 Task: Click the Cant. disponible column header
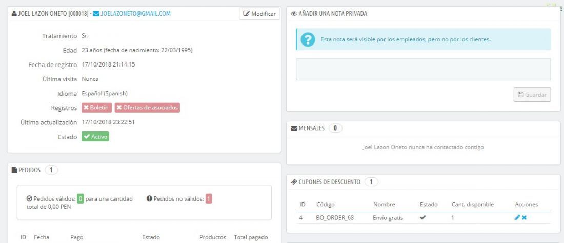tap(473, 204)
